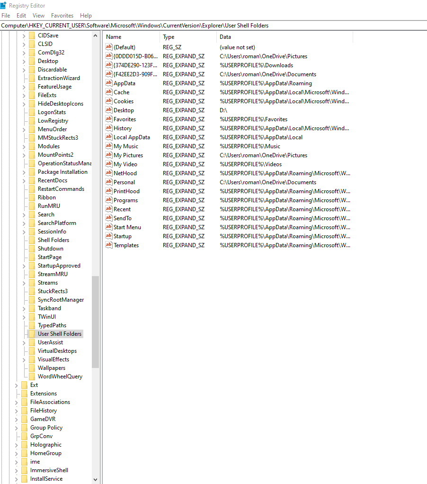This screenshot has height=484, width=427.
Task: Open the Help menu
Action: tap(86, 16)
